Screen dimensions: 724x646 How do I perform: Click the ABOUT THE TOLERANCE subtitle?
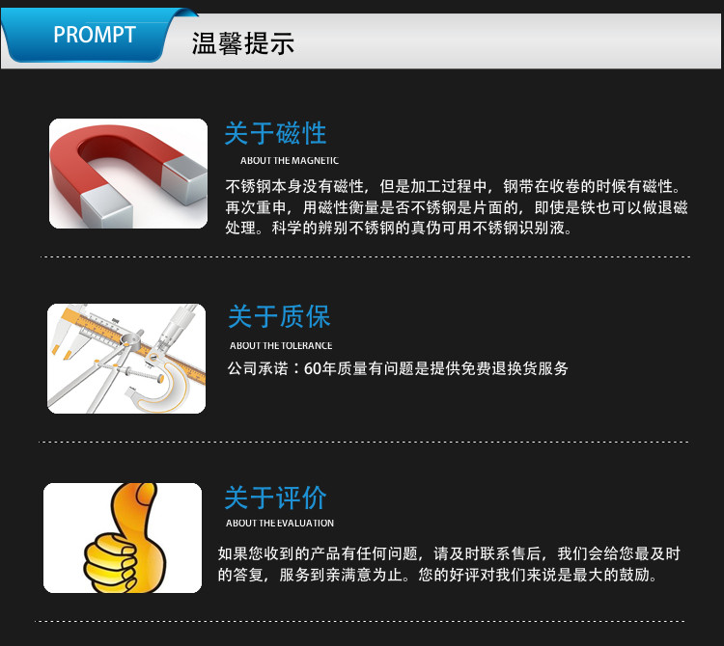click(281, 345)
